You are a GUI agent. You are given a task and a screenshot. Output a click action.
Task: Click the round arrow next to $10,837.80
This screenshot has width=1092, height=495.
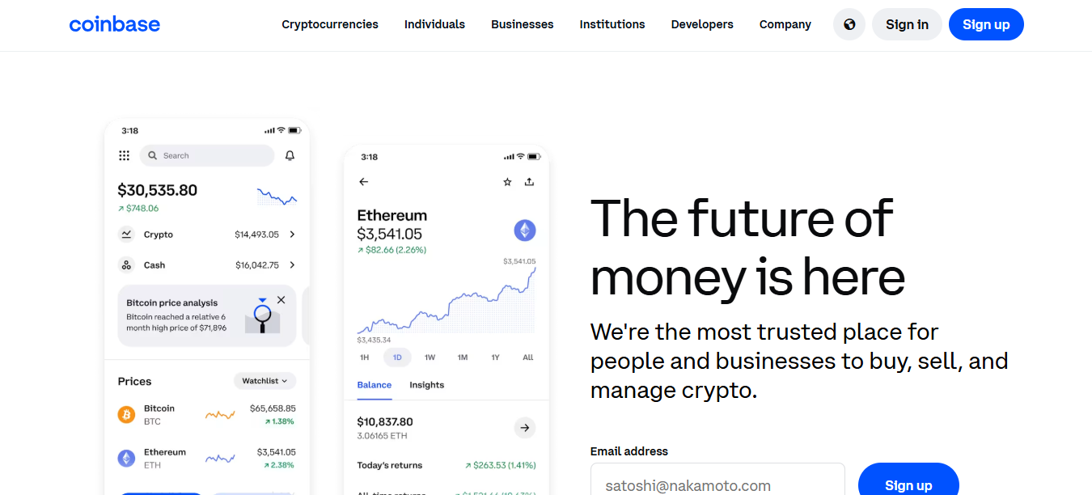(525, 428)
